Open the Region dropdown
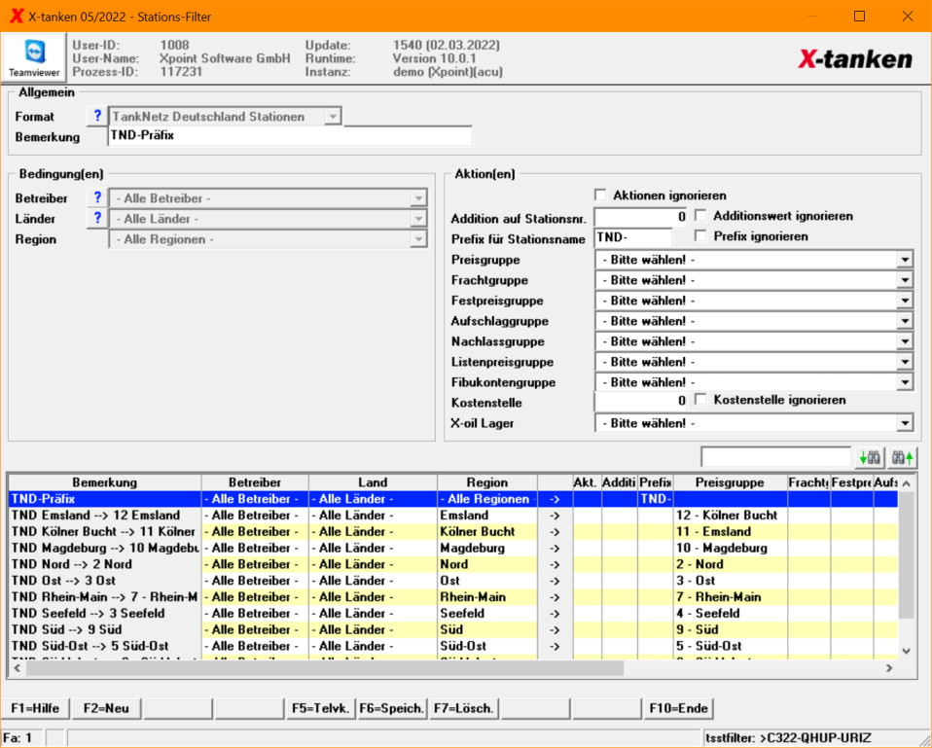The image size is (932, 748). (x=418, y=239)
